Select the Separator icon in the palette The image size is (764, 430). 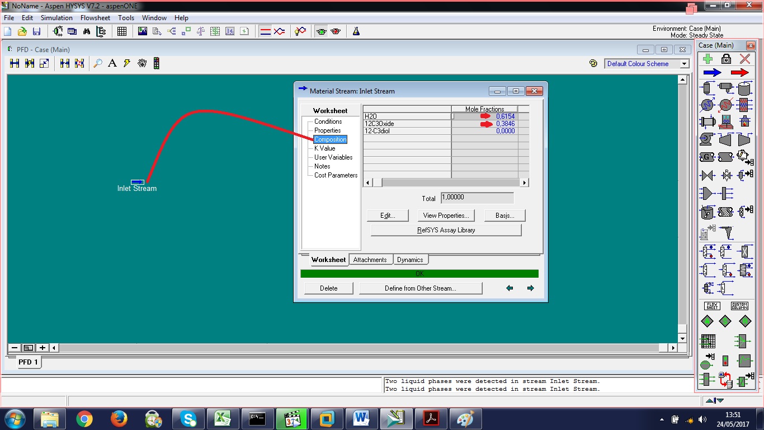(x=706, y=88)
